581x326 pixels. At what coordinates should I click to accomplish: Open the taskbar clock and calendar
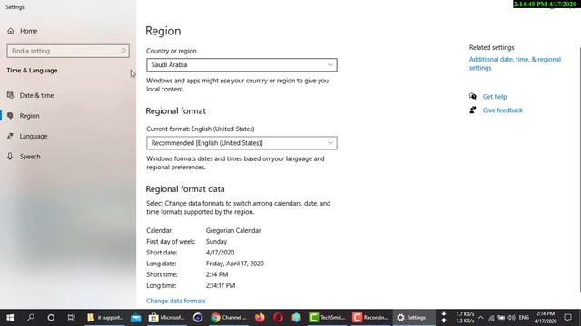tap(545, 318)
